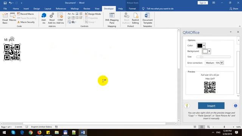Image resolution: width=242 pixels, height=136 pixels.
Task: Switch to the Mailings tab
Action: (75, 9)
